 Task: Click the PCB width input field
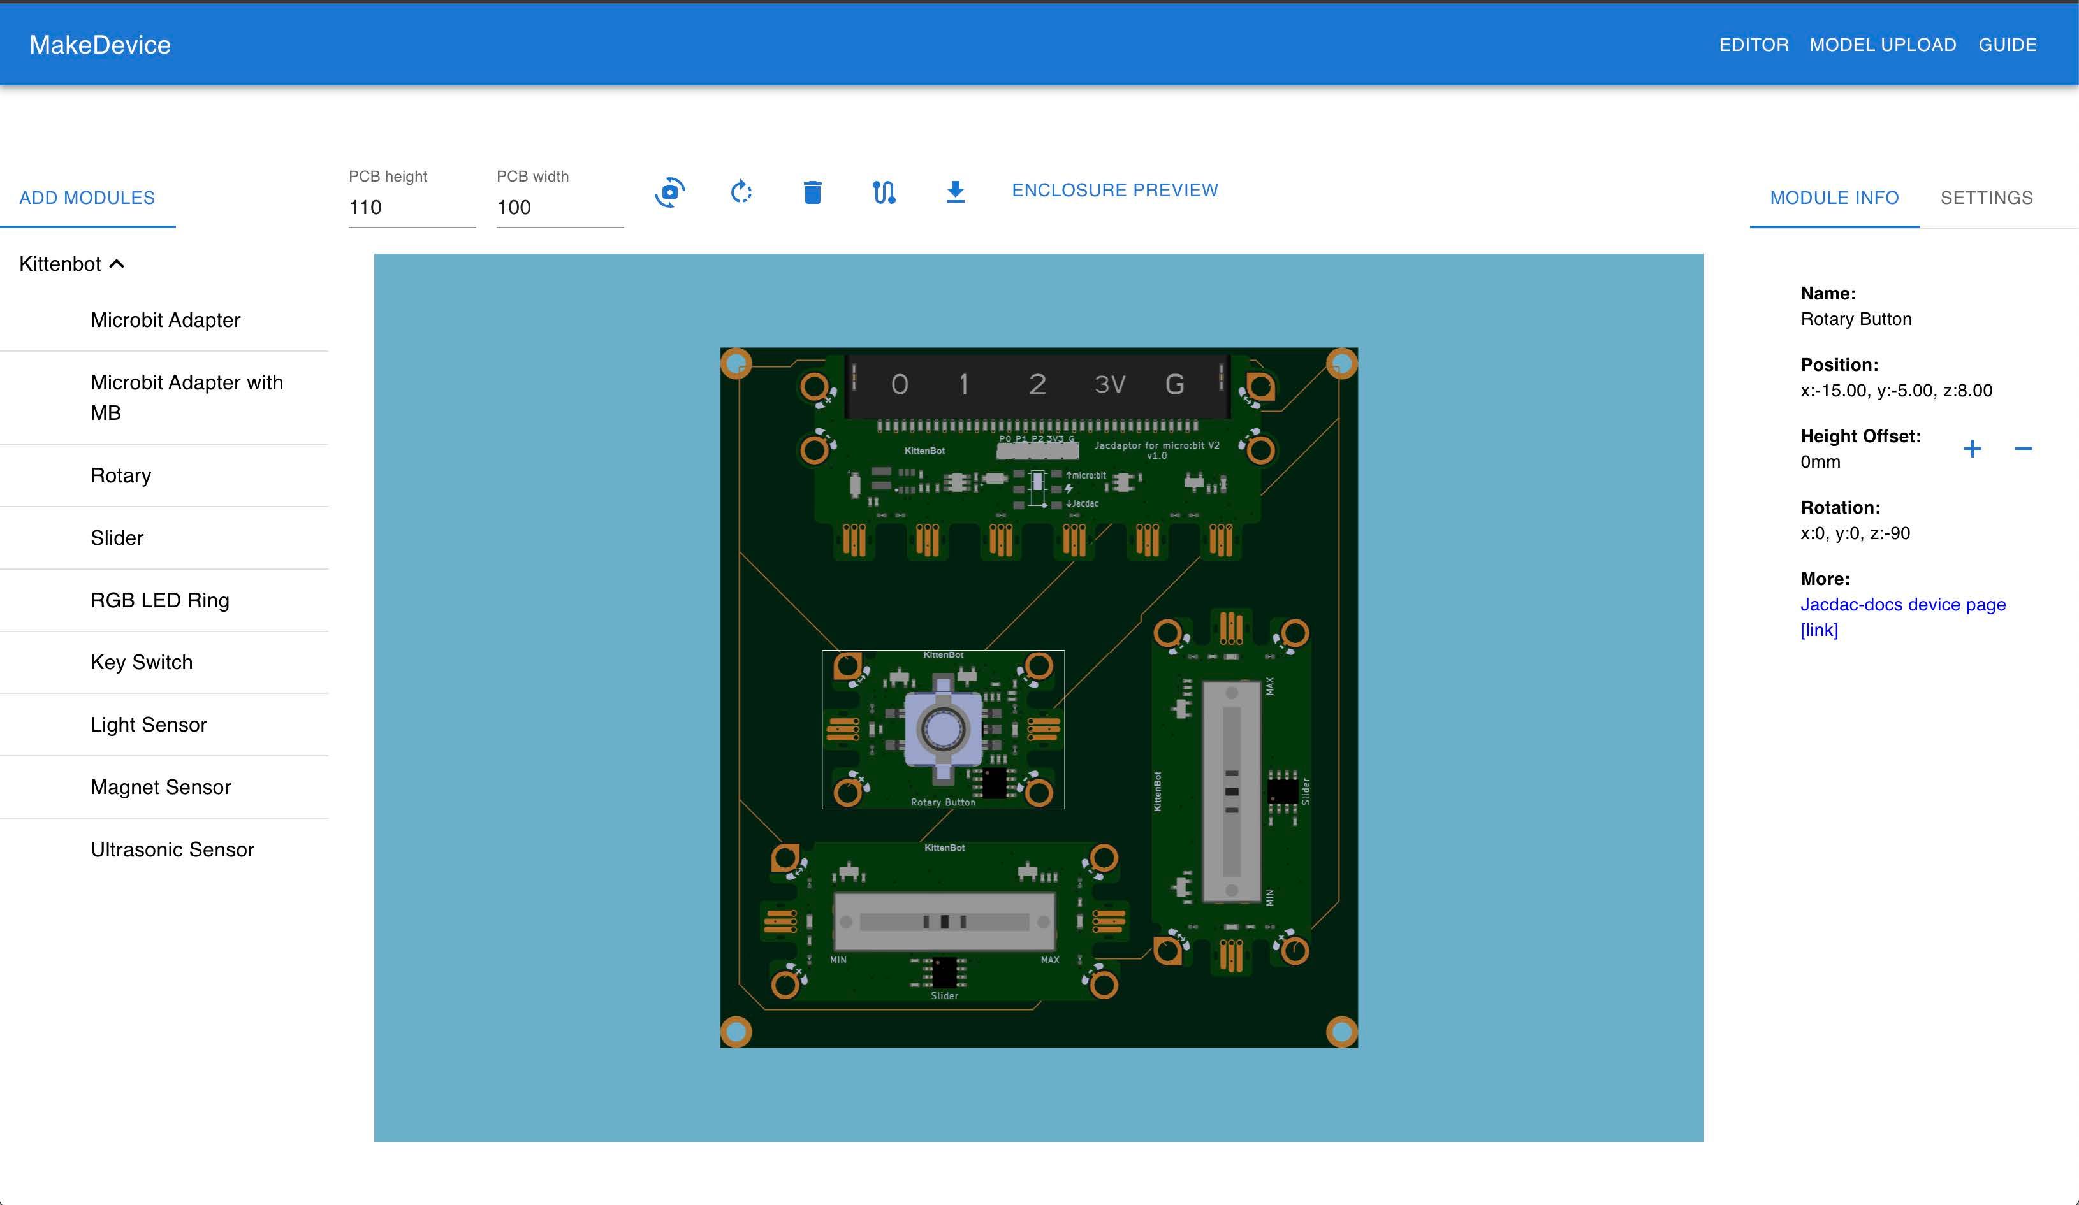coord(558,208)
